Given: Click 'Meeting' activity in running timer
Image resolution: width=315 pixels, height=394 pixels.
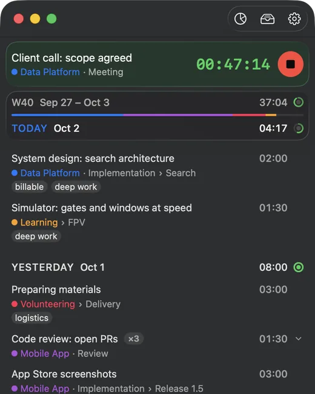Looking at the screenshot, I should [106, 72].
